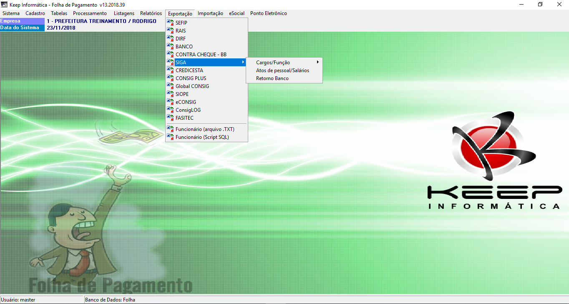The image size is (569, 304).
Task: Click the icon beside ConsigLOG entry
Action: [x=170, y=110]
